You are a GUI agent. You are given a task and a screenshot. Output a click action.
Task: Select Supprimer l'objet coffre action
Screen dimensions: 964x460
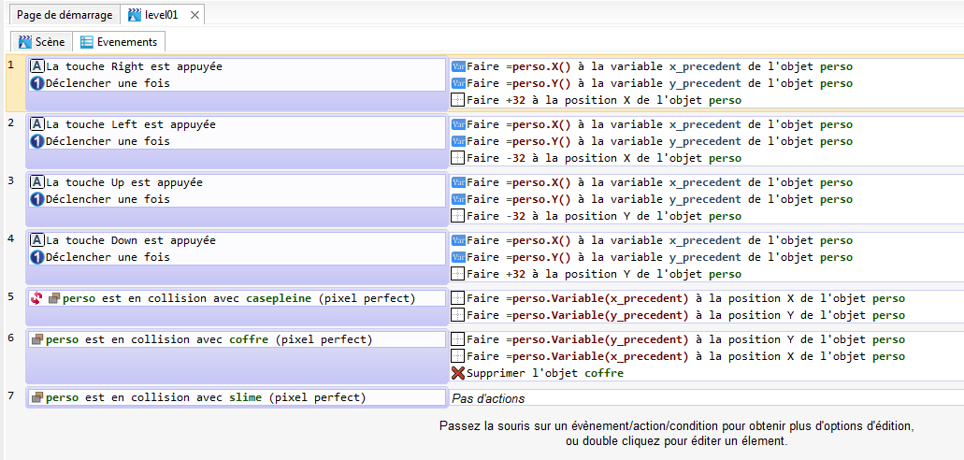tap(545, 373)
